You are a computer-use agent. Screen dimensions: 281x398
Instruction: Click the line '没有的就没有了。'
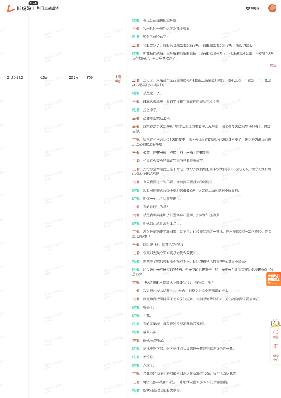[x=155, y=37]
